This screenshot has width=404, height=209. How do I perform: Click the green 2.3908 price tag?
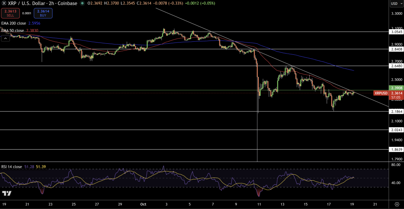click(395, 88)
